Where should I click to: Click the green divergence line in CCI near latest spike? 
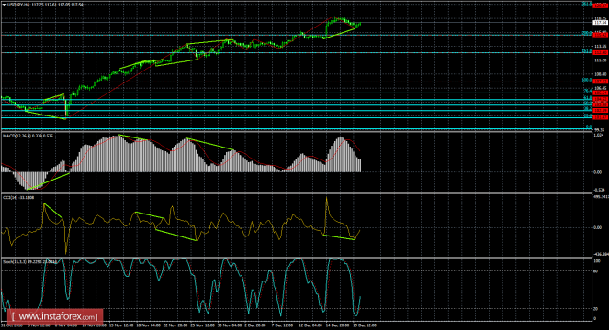tap(339, 237)
